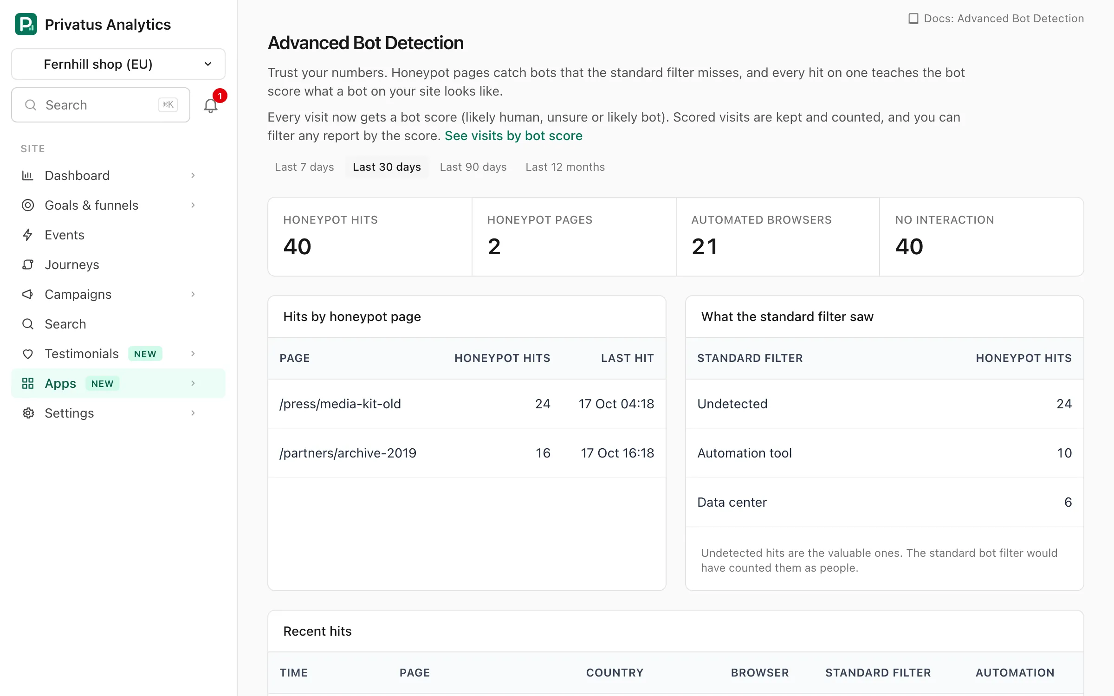
Task: Click the Automated Browsers stat card
Action: click(778, 237)
